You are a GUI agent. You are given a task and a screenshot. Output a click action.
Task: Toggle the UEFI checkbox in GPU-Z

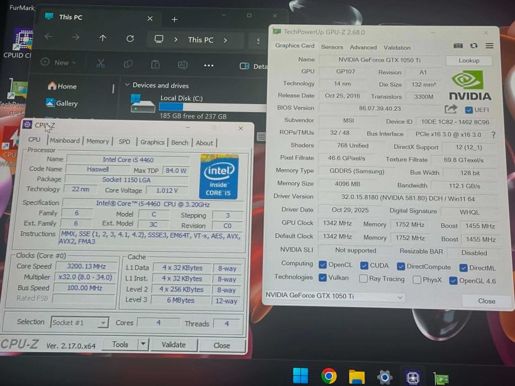coord(469,110)
